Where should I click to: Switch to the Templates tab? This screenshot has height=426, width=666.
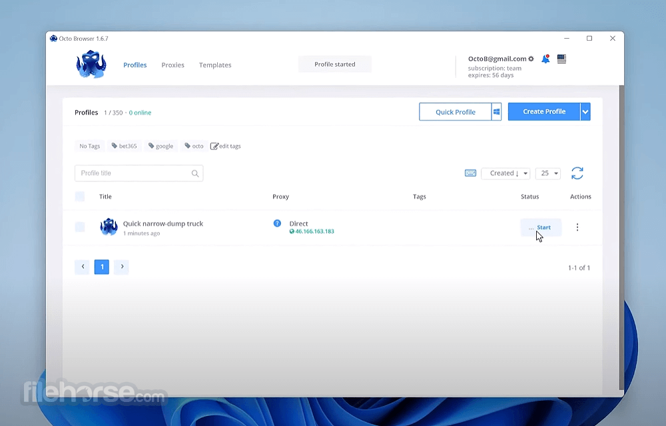tap(215, 65)
